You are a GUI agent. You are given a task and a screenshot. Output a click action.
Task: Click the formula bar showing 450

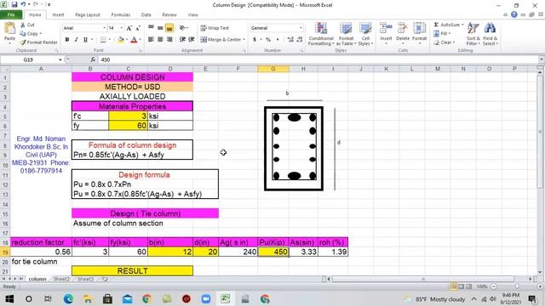tap(318, 59)
